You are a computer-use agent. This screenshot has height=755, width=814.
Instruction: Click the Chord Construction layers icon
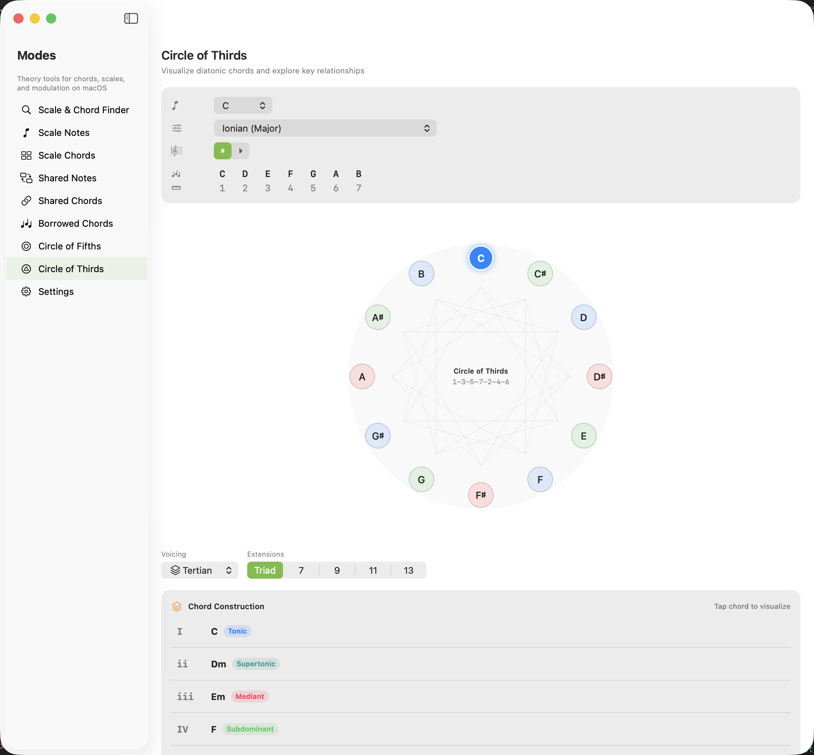tap(177, 606)
